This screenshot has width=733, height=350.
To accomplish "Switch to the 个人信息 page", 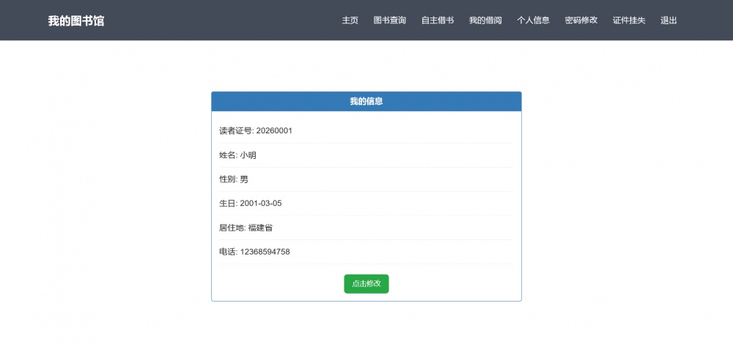I will [x=533, y=21].
